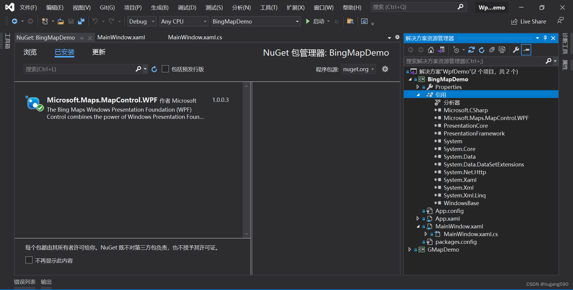
Task: Select the Microsoft.Maps.MapControl.WPF package entry
Action: [x=128, y=108]
